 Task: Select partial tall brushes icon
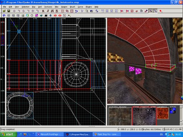coord(52,11)
